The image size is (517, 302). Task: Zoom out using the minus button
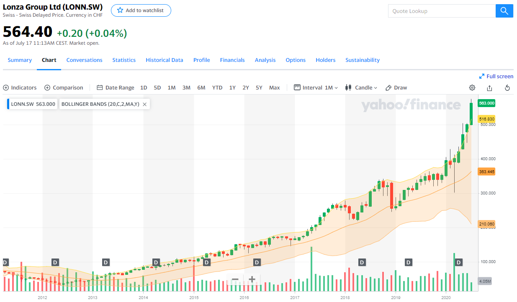point(235,279)
